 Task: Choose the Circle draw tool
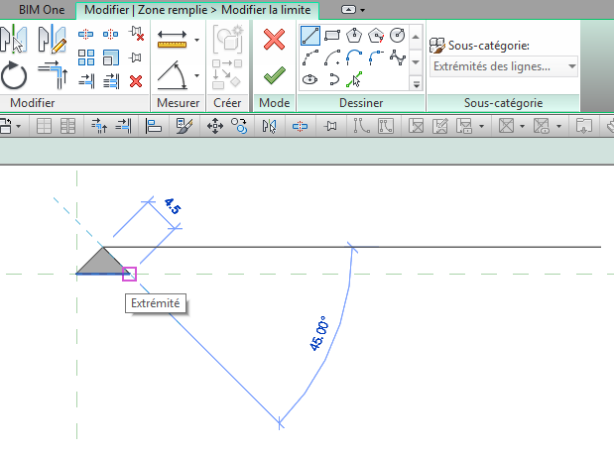pyautogui.click(x=397, y=36)
